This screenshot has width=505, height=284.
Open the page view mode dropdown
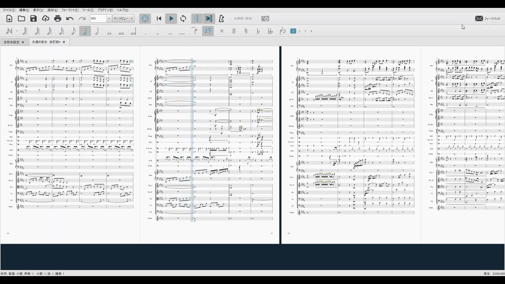click(123, 18)
